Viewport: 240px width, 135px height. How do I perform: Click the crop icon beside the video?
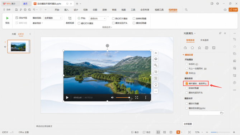click(156, 72)
